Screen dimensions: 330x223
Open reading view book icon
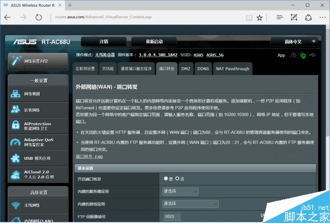coord(249,18)
